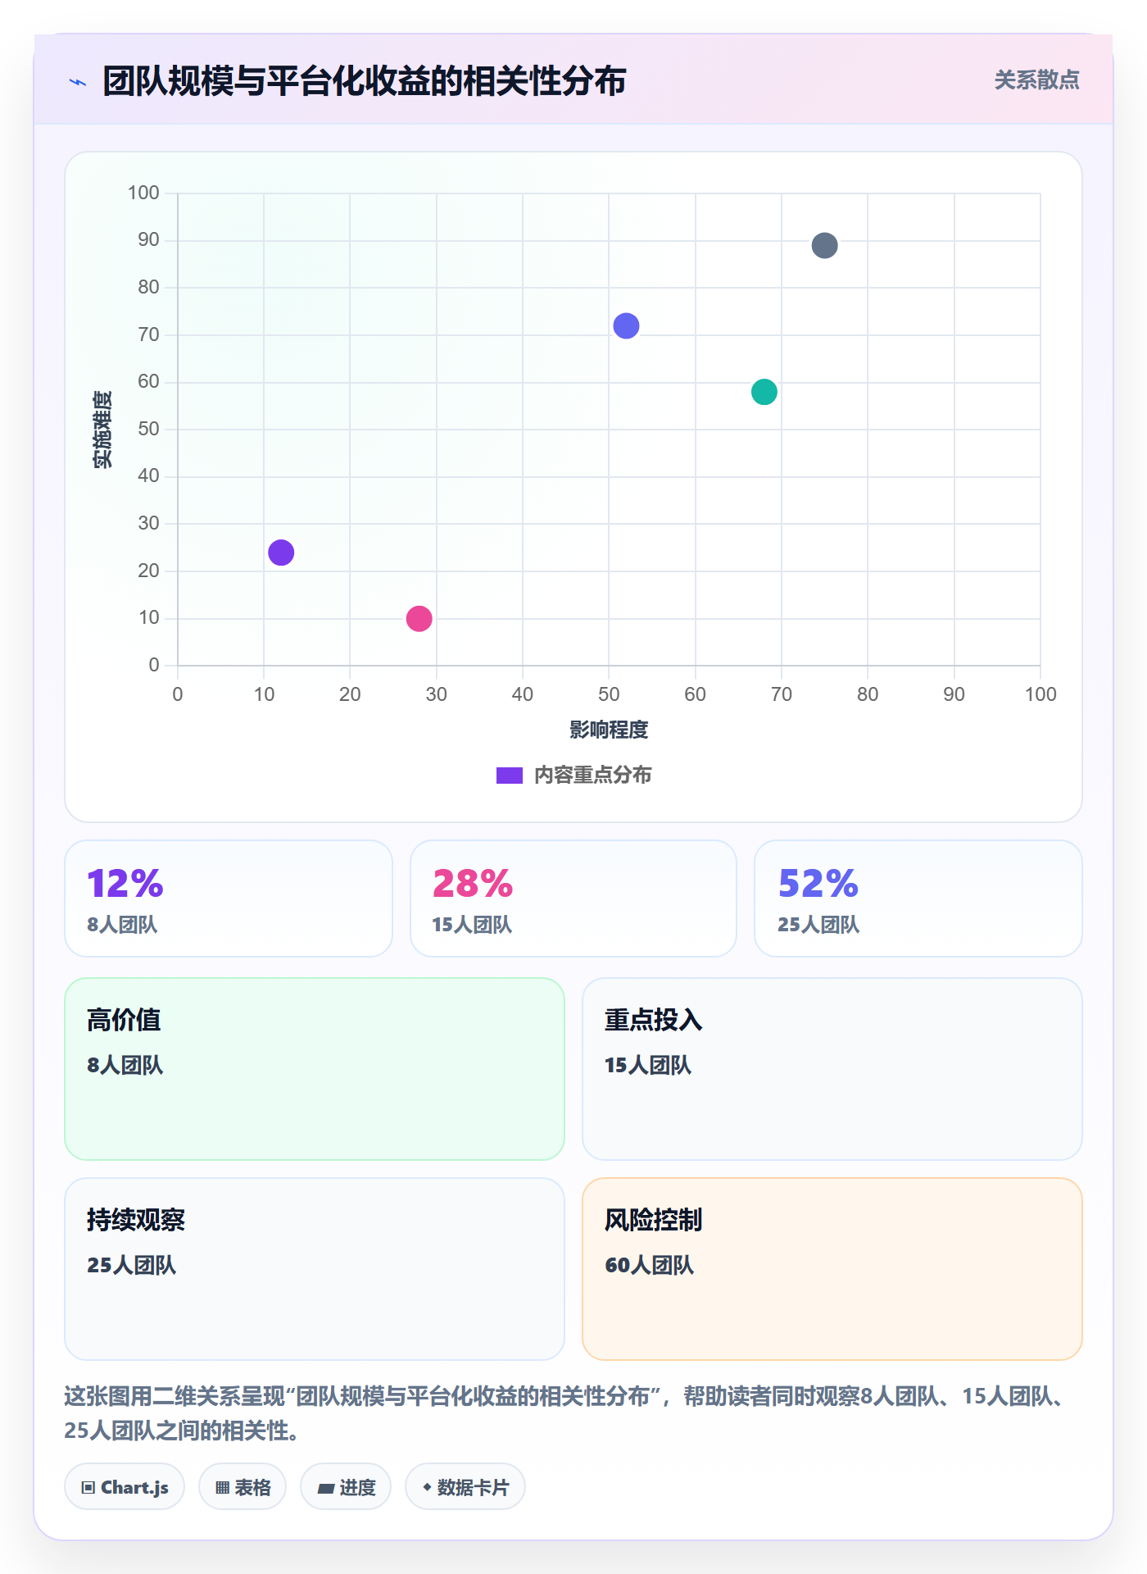The height and width of the screenshot is (1574, 1147).
Task: Open the 28% 15人团队 stat card
Action: pos(573,898)
